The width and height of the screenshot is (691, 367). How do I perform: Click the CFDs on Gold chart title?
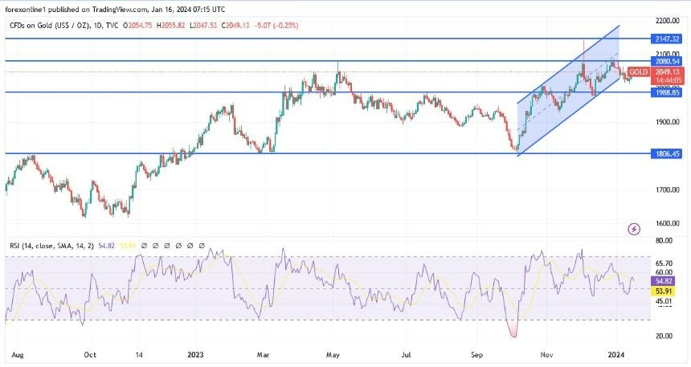64,26
